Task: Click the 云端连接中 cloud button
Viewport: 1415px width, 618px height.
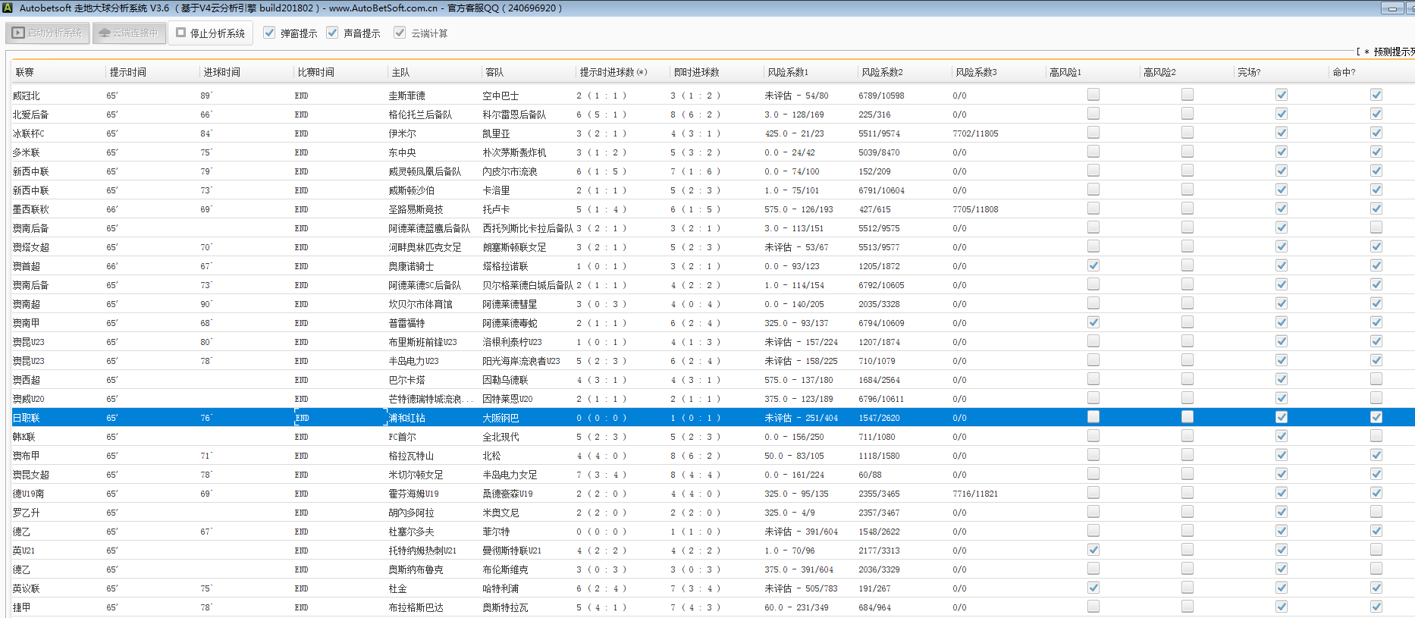Action: pyautogui.click(x=129, y=33)
